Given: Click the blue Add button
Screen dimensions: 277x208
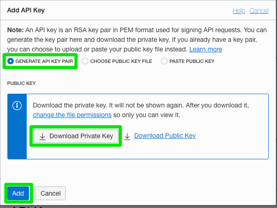Looking at the screenshot, I should (18, 193).
